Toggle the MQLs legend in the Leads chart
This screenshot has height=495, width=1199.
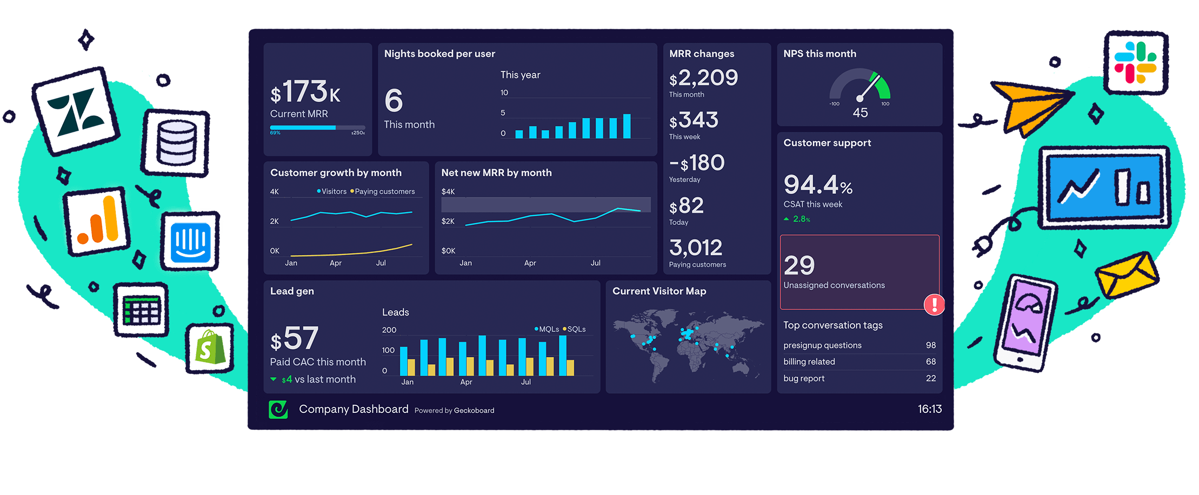coord(546,329)
